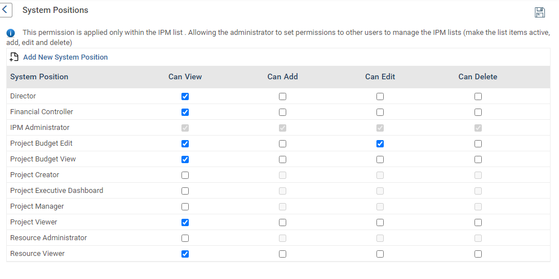Viewport: 559px width, 279px height.
Task: Enable Can Edit for Project Viewer
Action: pos(380,222)
